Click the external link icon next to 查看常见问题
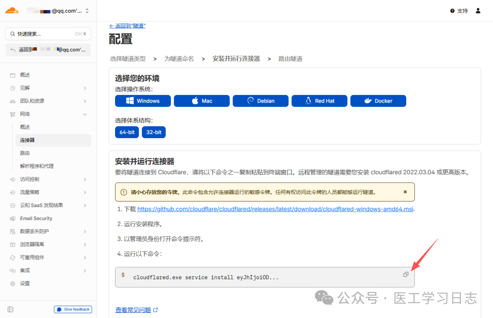This screenshot has height=318, width=493. 155,309
